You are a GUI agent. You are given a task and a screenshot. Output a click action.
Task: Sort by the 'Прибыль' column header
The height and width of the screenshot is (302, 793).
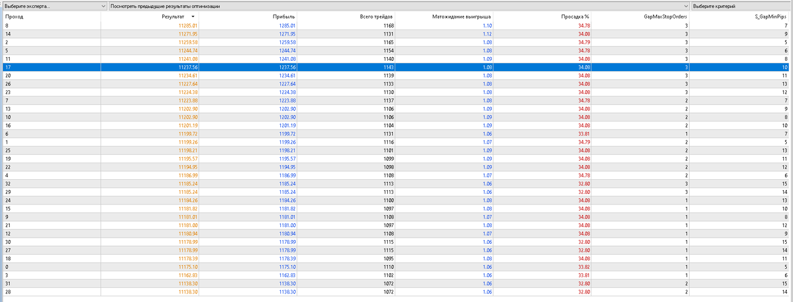[x=284, y=17]
